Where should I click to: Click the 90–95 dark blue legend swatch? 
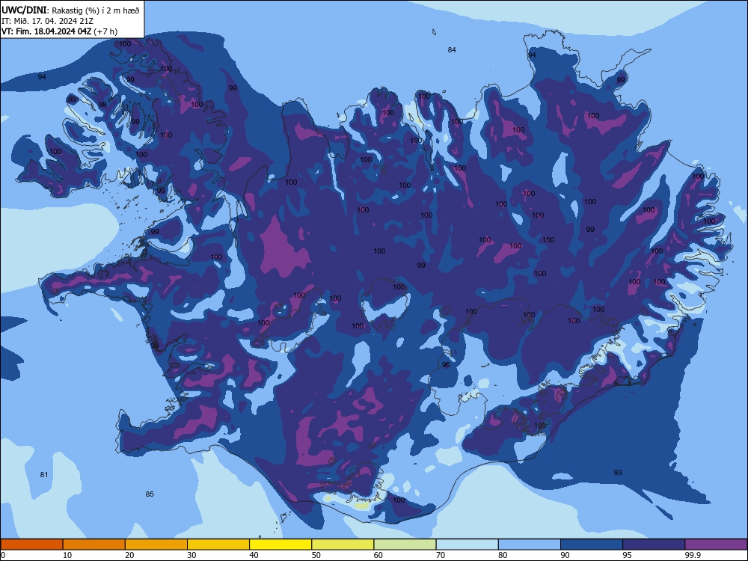click(x=592, y=545)
